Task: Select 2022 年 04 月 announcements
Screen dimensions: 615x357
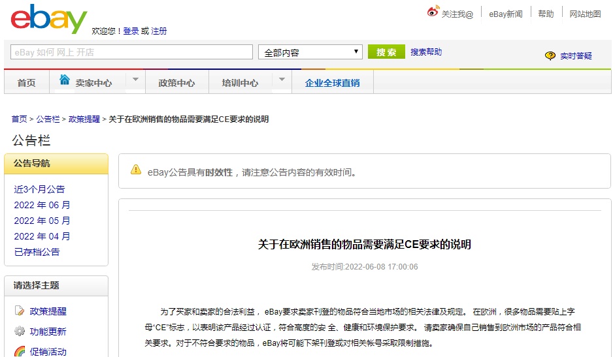Action: pos(42,236)
